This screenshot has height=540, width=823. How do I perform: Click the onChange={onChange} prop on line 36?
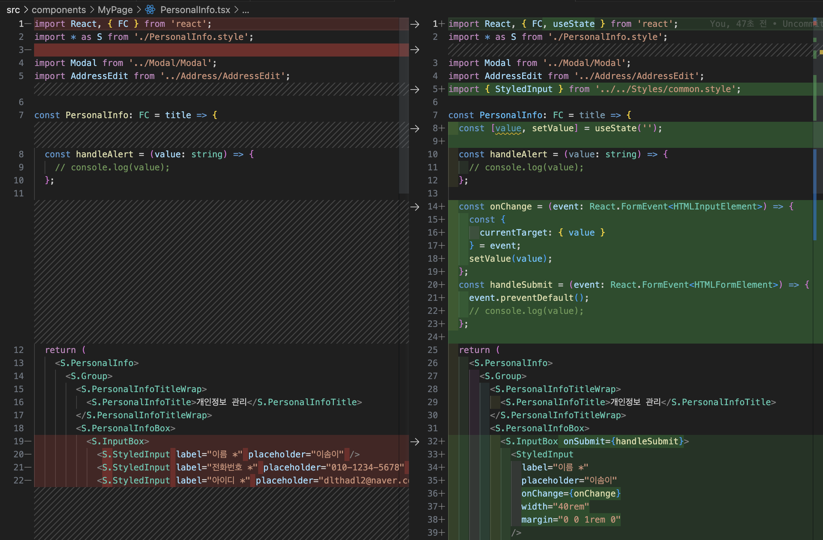pos(571,494)
